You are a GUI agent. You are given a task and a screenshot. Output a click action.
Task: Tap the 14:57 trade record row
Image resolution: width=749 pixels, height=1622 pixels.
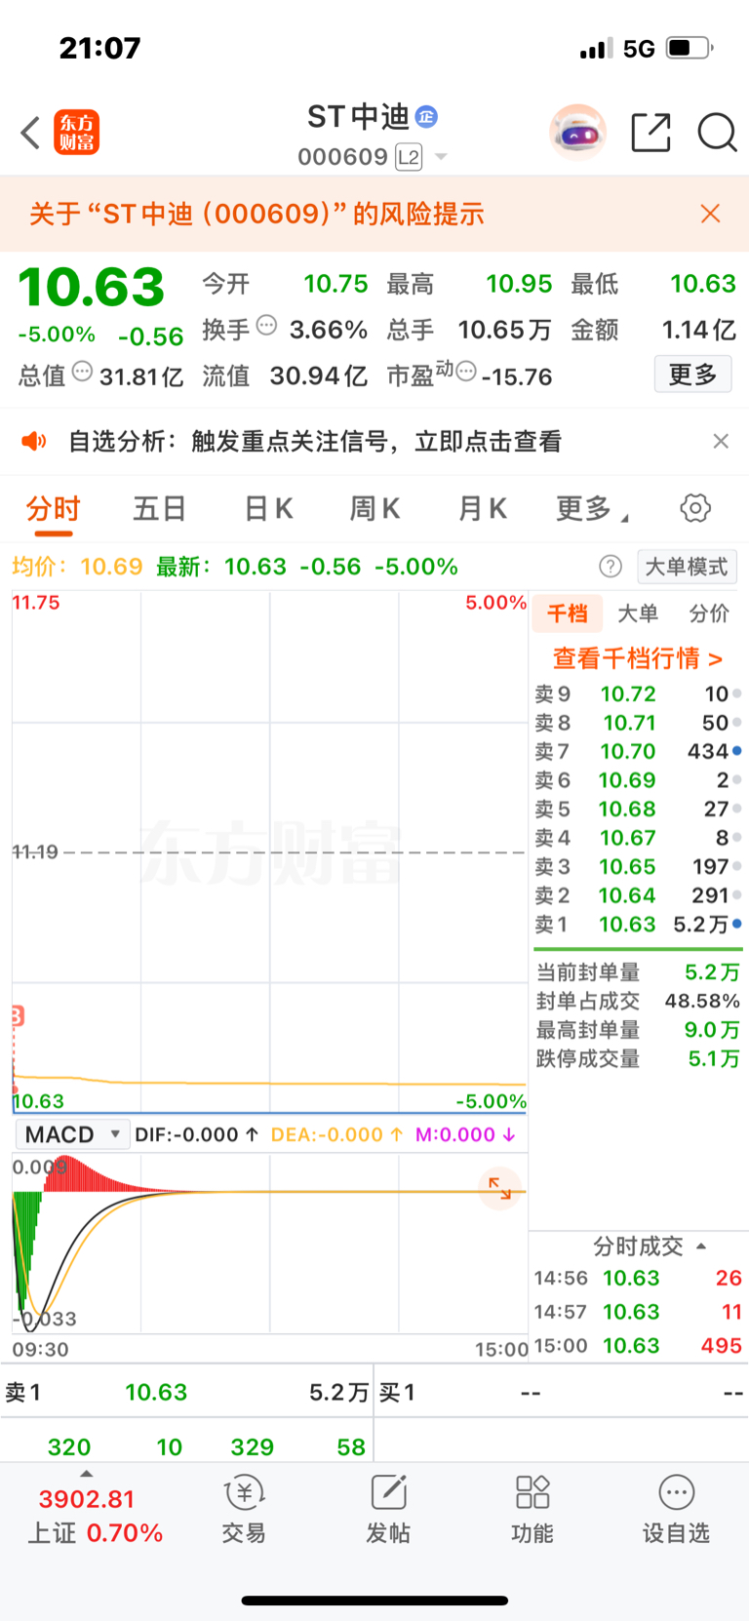[x=638, y=1312]
